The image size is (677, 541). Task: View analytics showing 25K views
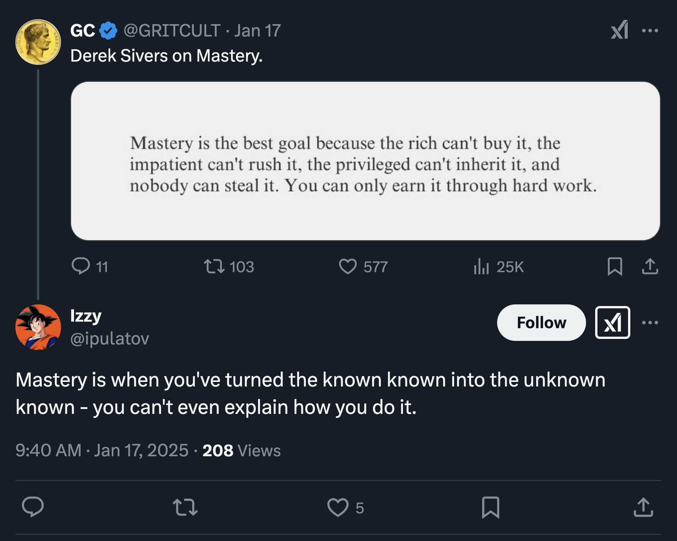click(482, 266)
